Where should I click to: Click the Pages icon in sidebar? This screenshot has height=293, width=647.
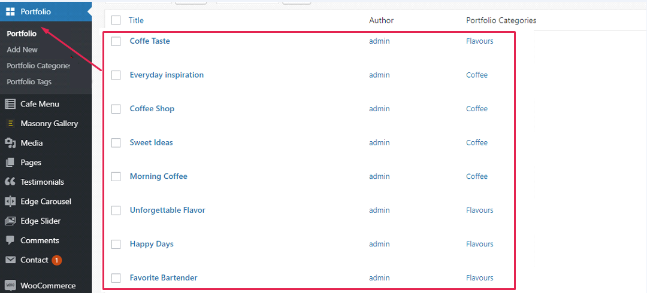[x=10, y=163]
